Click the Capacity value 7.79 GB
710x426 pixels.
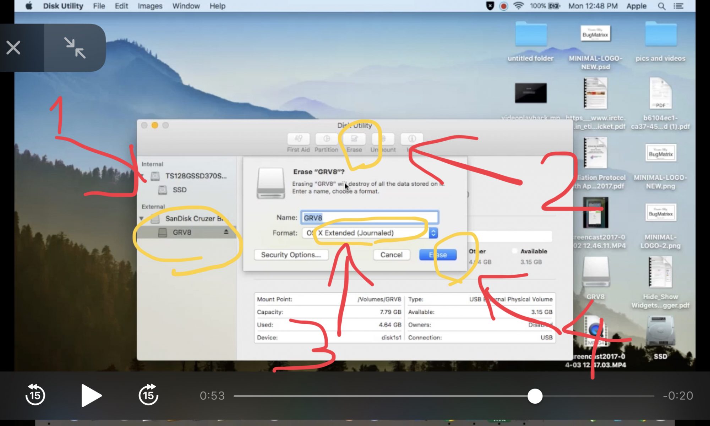390,312
